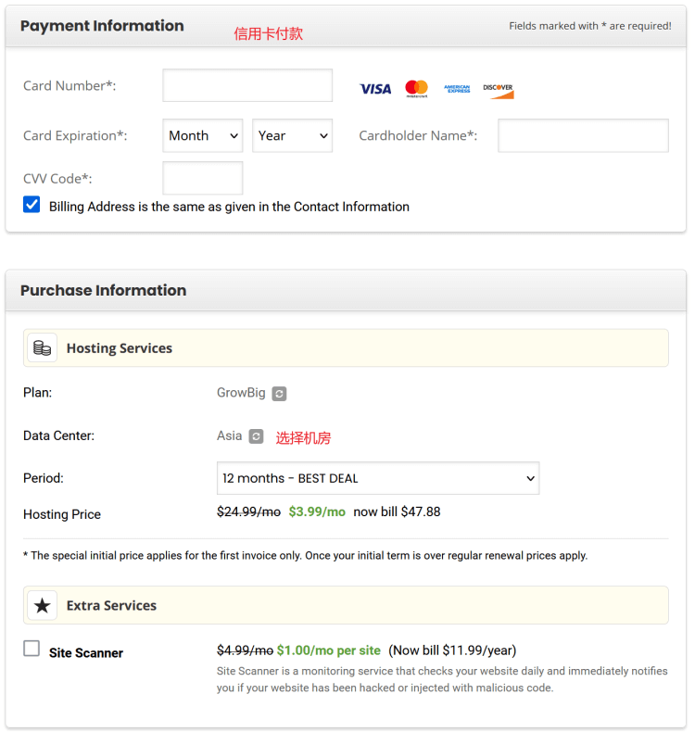Uncheck Billing Address same as Contact Information
Viewport: 695px width, 732px height.
pyautogui.click(x=32, y=205)
